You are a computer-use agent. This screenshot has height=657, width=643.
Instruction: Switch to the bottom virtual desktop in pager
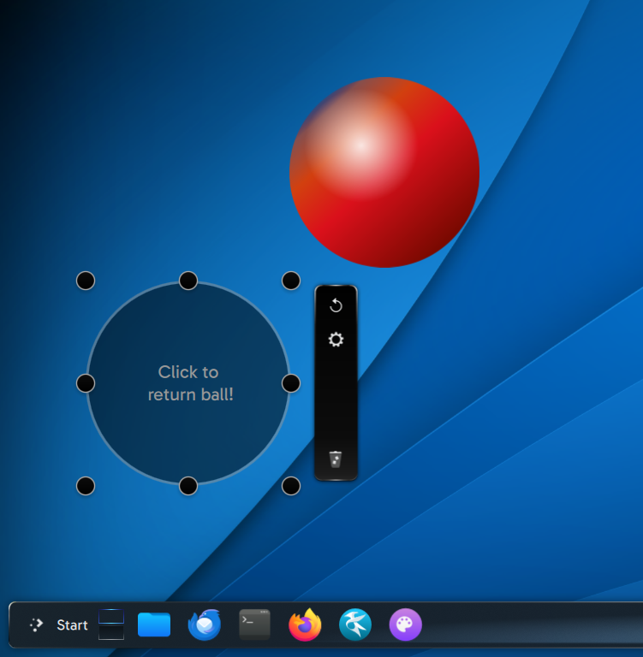pyautogui.click(x=112, y=633)
